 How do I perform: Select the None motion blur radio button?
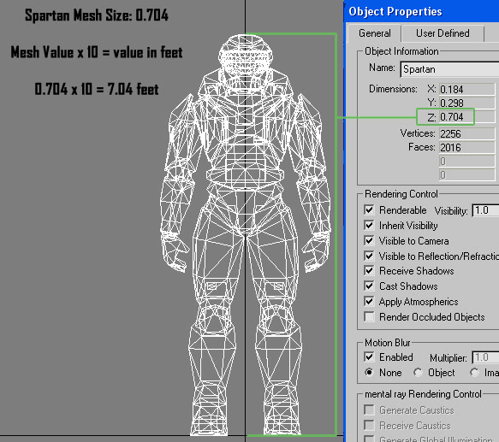tap(369, 372)
